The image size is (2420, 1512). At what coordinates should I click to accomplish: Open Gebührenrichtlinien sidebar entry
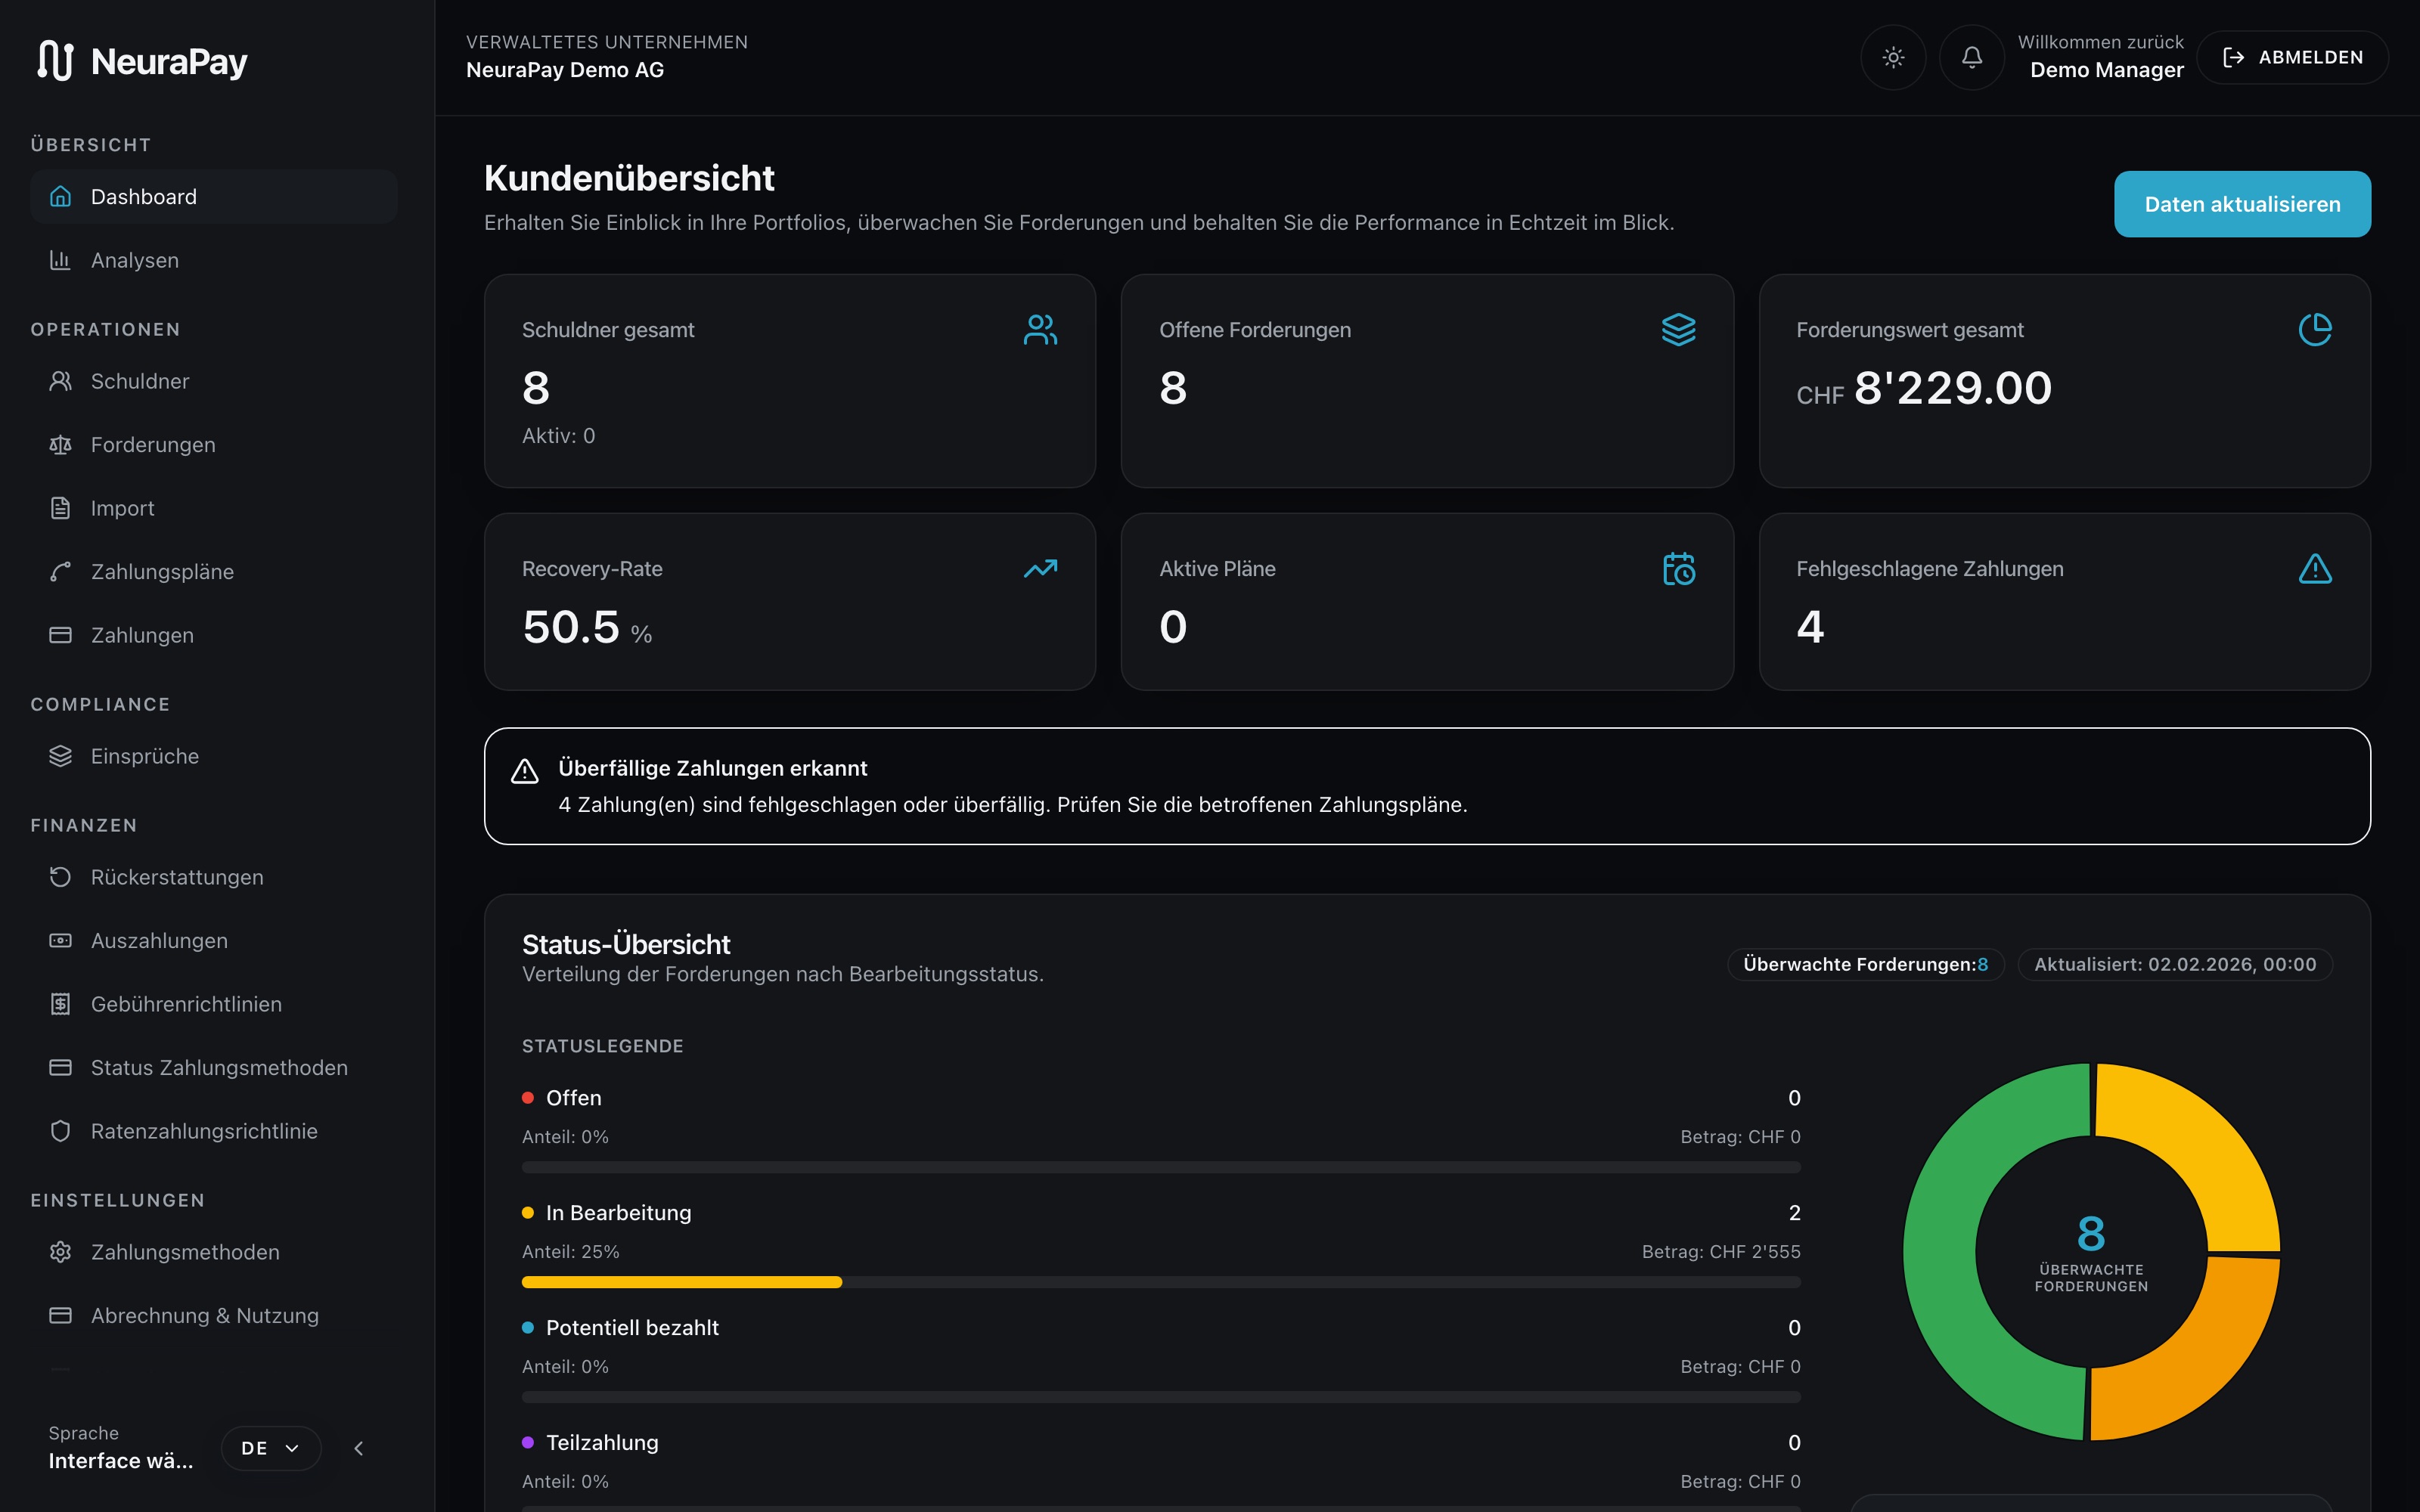coord(214,1004)
